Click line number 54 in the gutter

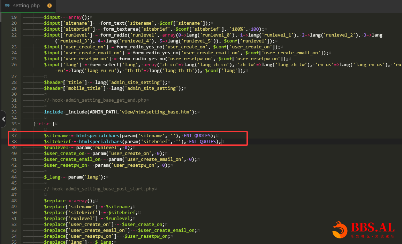[x=14, y=236]
